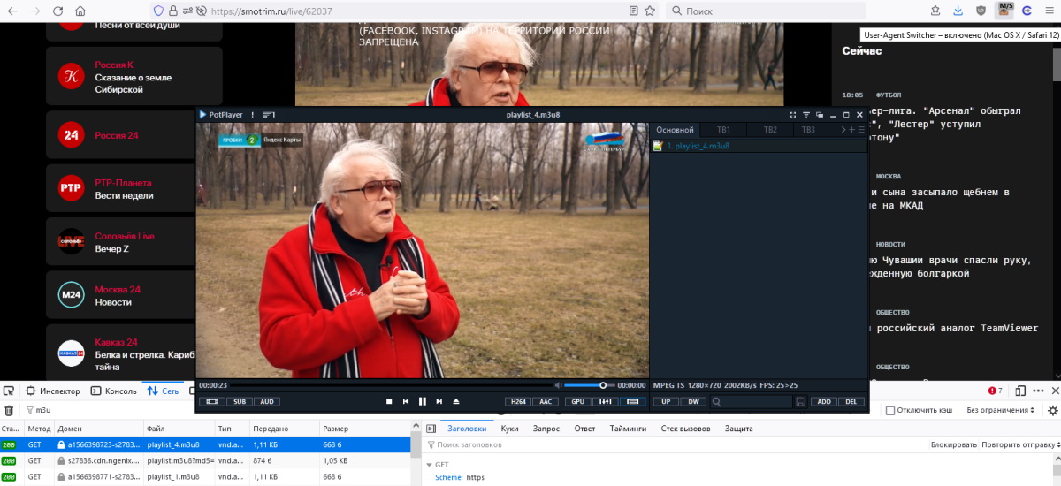Open reader view icon in address bar
This screenshot has width=1061, height=486.
tap(633, 11)
